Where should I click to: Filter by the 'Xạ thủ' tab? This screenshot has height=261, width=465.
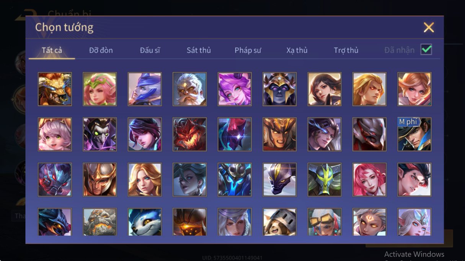click(297, 50)
